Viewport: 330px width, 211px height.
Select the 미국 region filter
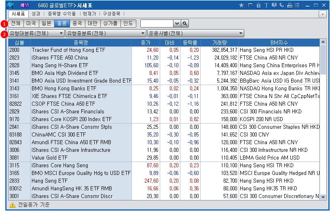coord(31,23)
